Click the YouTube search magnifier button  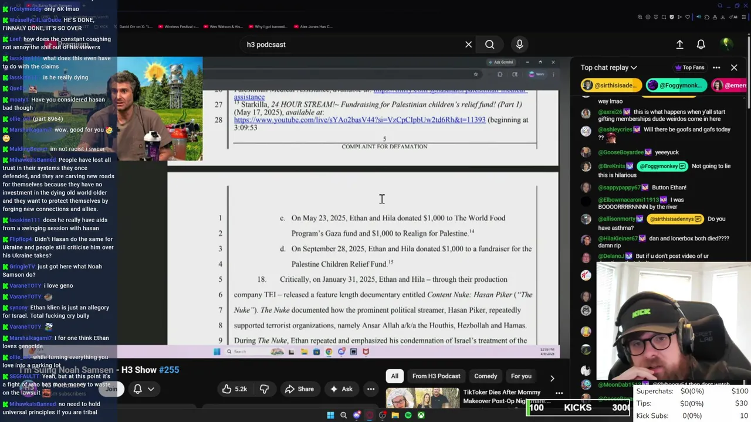[x=489, y=45]
